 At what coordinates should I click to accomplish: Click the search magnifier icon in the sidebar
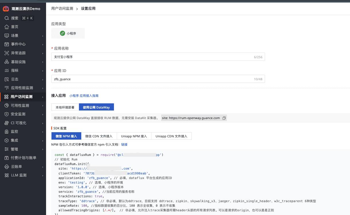coord(7,18)
